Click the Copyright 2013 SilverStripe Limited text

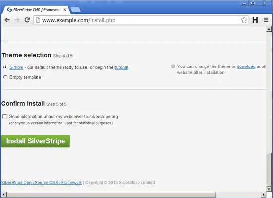pos(120,183)
